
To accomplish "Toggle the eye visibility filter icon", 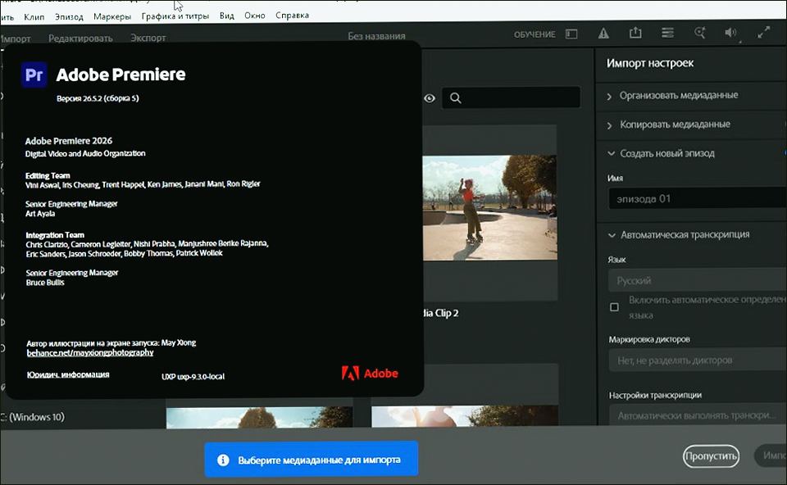I will (x=430, y=97).
